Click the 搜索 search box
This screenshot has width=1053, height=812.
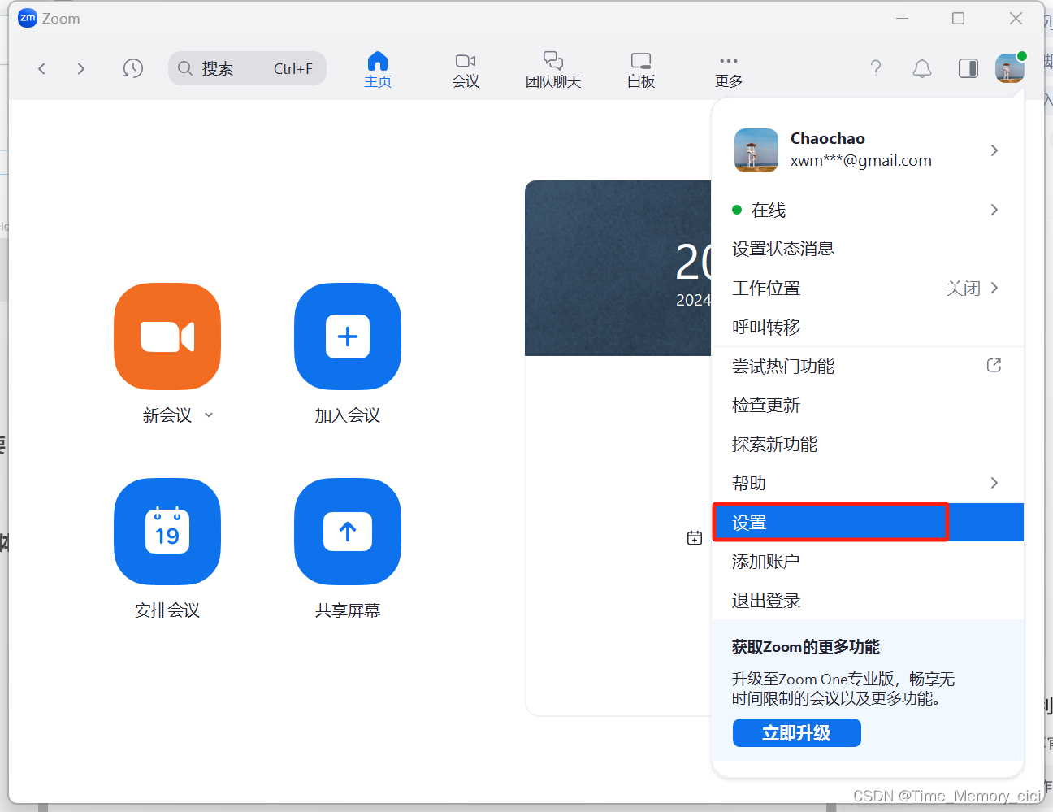click(x=247, y=68)
